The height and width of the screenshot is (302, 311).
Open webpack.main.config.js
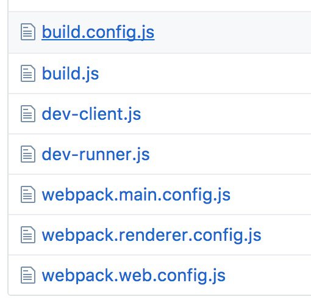pyautogui.click(x=136, y=195)
